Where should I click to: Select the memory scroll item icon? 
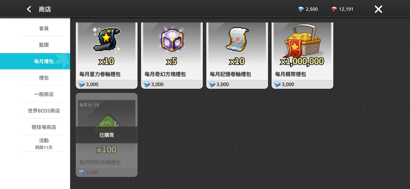pyautogui.click(x=237, y=39)
